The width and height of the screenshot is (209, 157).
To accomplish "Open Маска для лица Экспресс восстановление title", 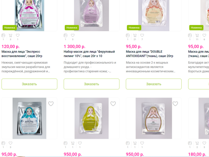I will point(22,54).
